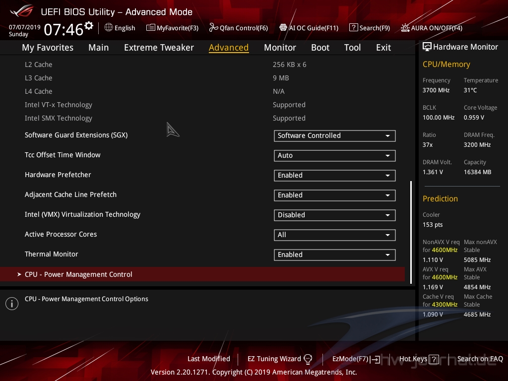Viewport: 508px width, 381px height.
Task: Click the settings gear next to the clock
Action: pyautogui.click(x=88, y=26)
